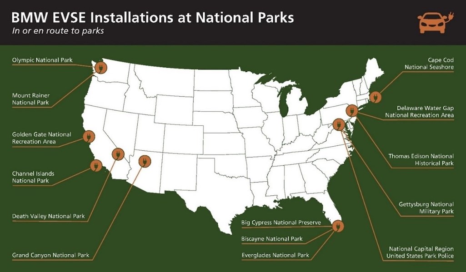Screen dimensions: 466x272
Task: Select the Channel Islands National Park label
Action: [33, 177]
